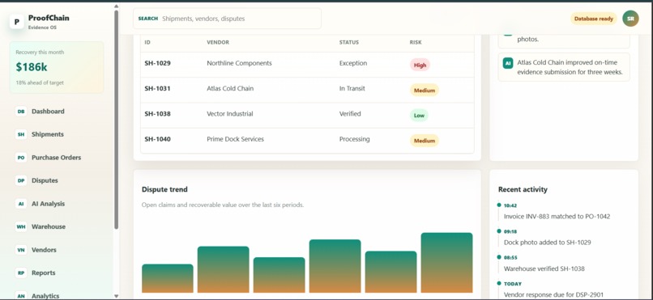This screenshot has width=653, height=300.
Task: Click the Recent activity heading
Action: [x=523, y=189]
